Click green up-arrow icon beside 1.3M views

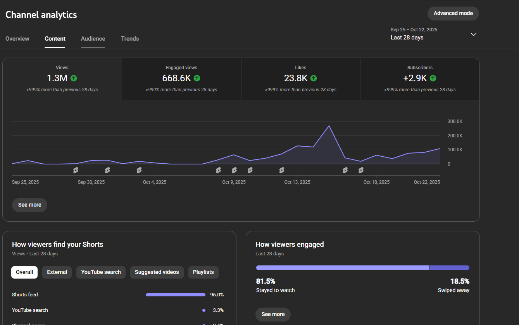click(x=74, y=78)
